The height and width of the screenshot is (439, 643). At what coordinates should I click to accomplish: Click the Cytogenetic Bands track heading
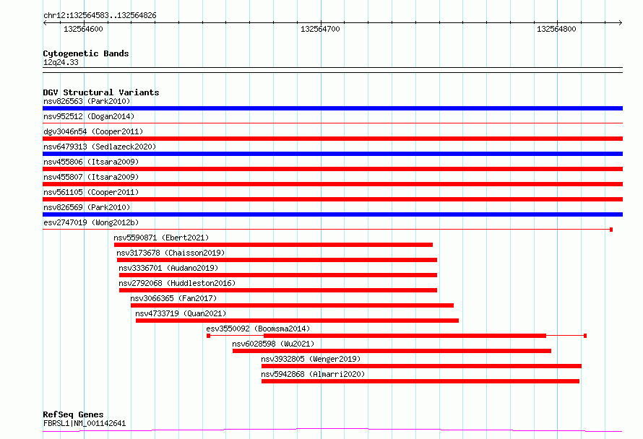tap(86, 53)
